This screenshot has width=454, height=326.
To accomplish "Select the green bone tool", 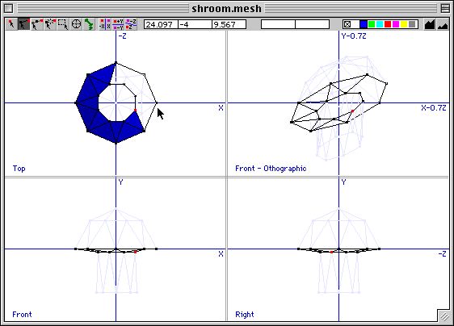I will point(89,24).
